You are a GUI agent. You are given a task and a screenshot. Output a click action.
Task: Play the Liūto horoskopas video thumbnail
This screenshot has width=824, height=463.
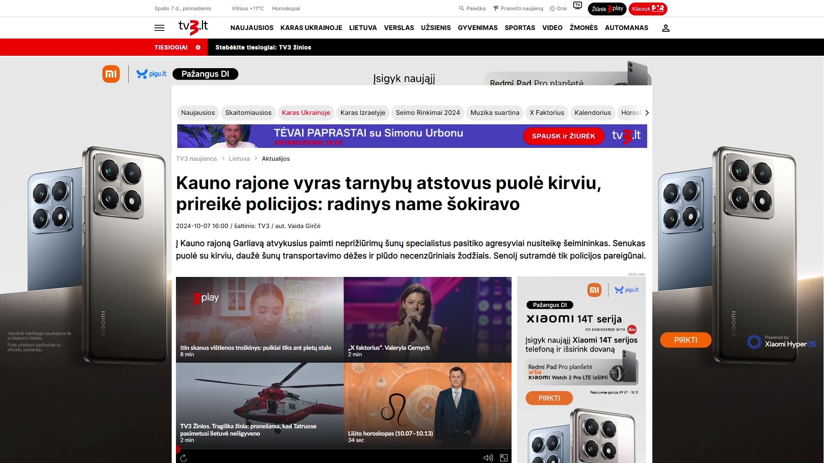(x=427, y=406)
